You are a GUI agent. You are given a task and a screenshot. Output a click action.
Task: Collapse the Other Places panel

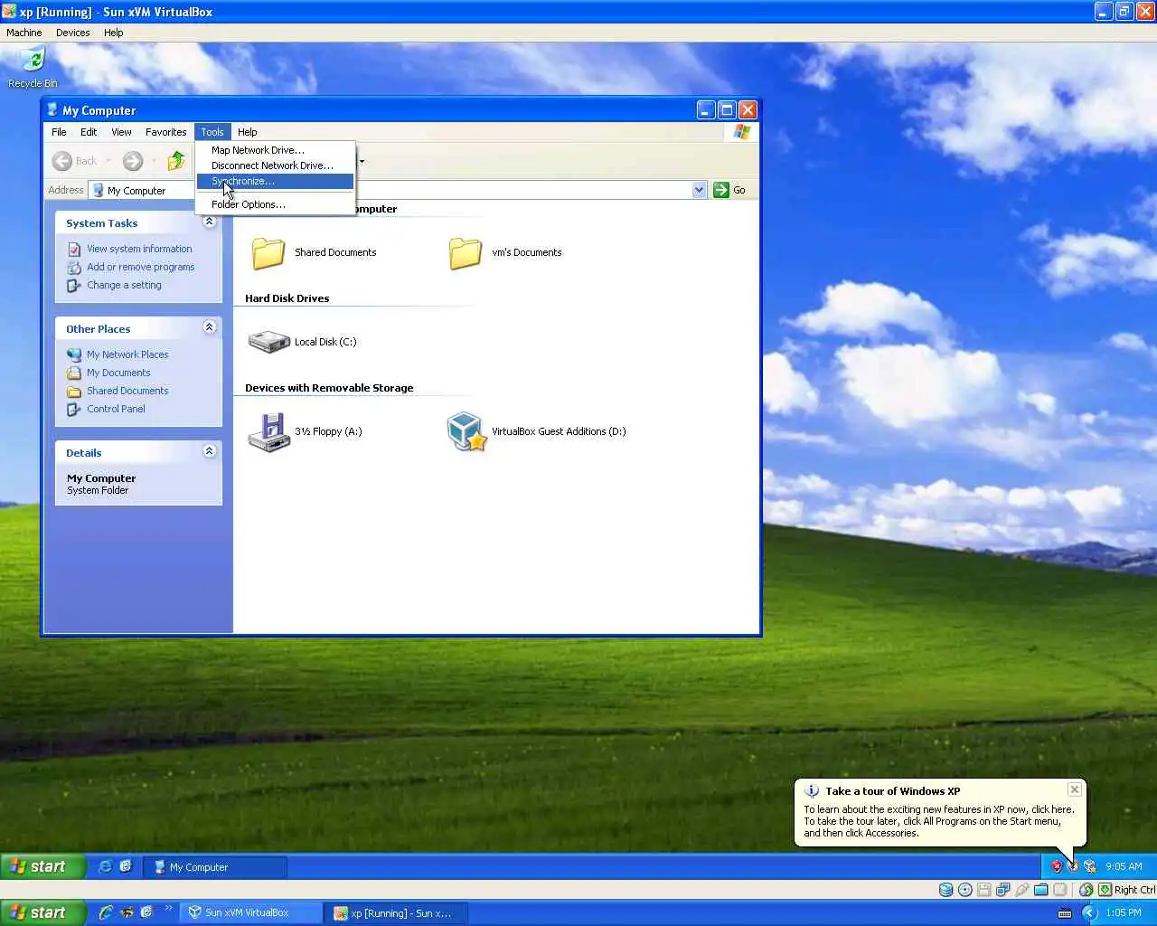tap(209, 327)
